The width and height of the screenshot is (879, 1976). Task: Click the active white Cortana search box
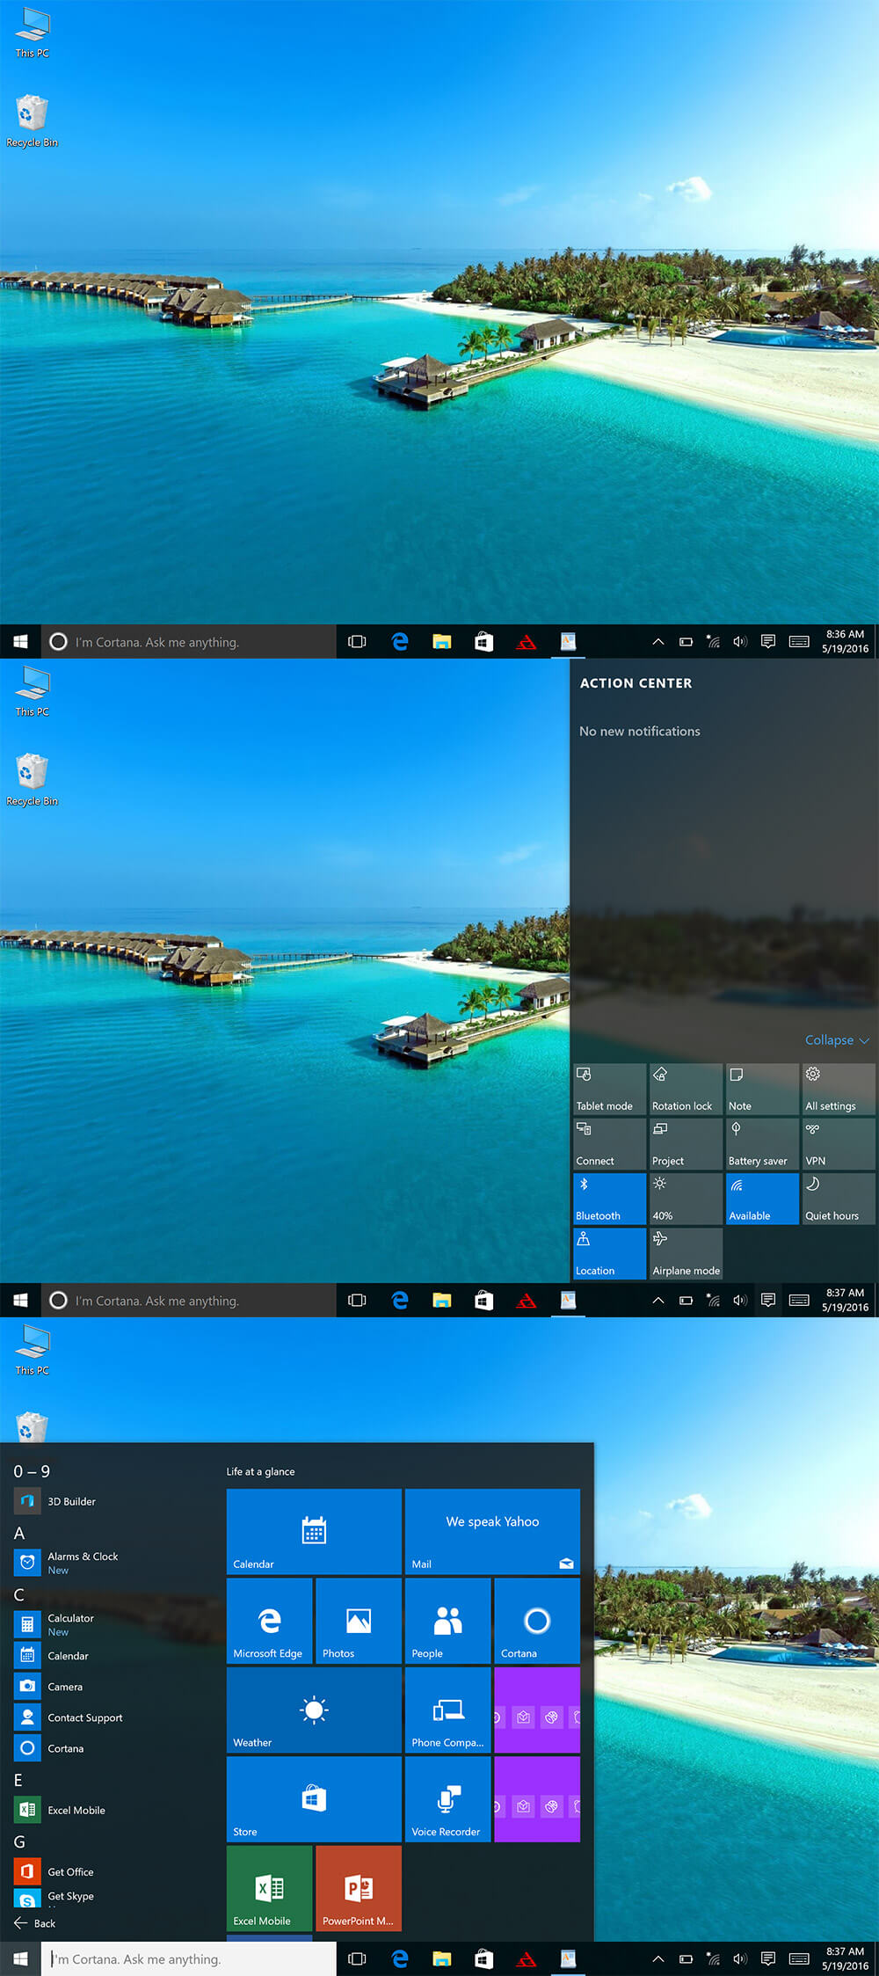click(x=188, y=1959)
